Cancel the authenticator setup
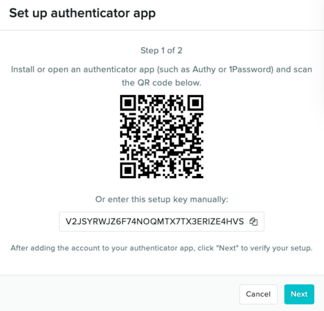The image size is (324, 311). 258,294
